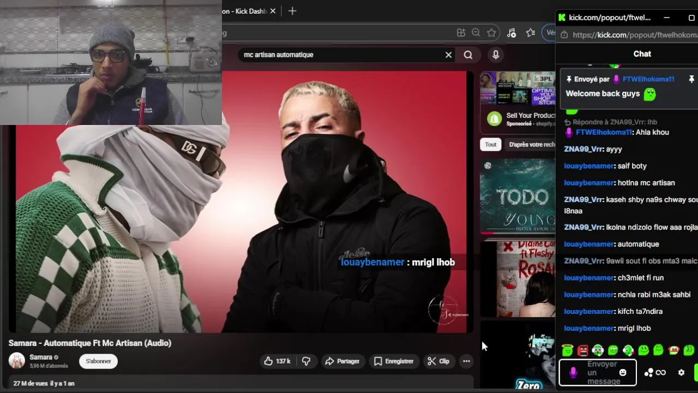
Task: Click the browser apps/extensions grid icon
Action: [461, 33]
